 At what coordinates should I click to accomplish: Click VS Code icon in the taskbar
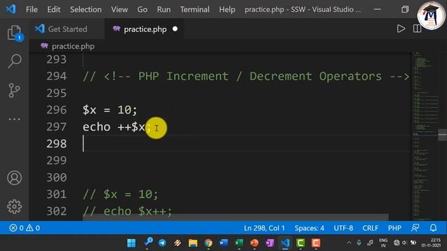pyautogui.click(x=285, y=243)
